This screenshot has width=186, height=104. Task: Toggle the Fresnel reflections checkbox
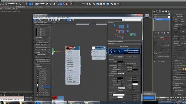point(137,64)
